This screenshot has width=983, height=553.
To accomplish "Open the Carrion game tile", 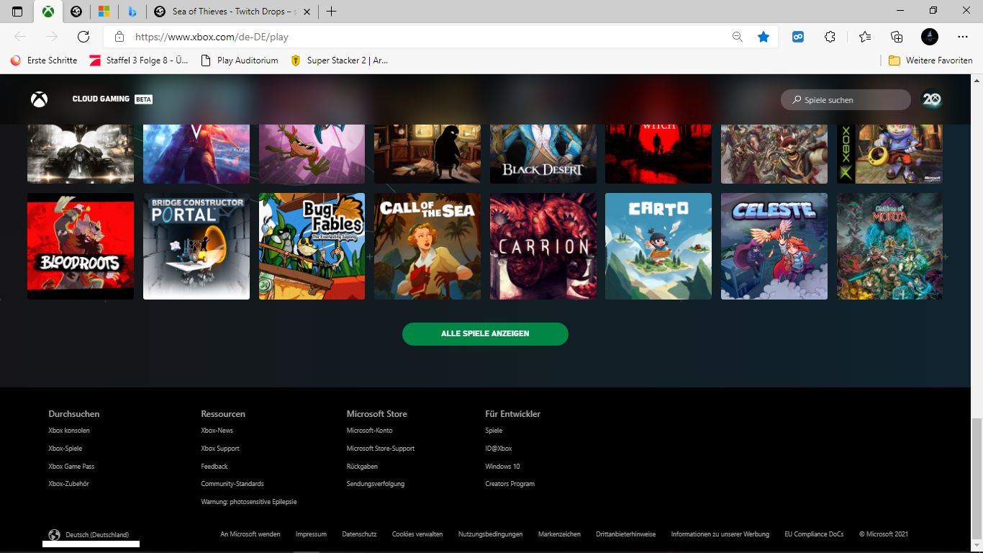I will point(543,246).
